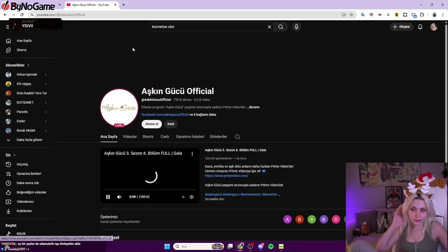Switch to Gönderiler tab

click(x=218, y=137)
